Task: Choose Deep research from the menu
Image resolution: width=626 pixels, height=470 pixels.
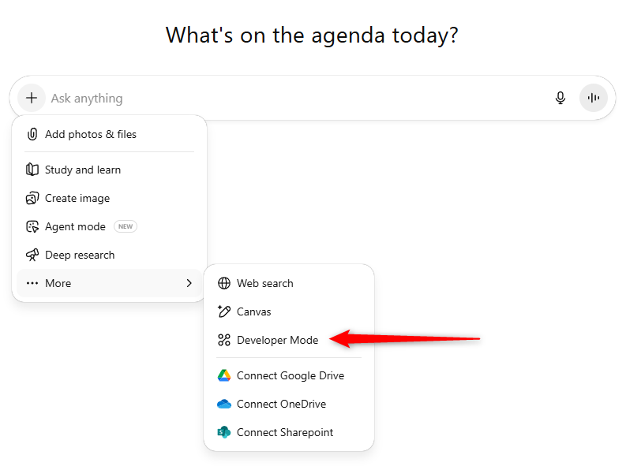Action: pyautogui.click(x=80, y=255)
